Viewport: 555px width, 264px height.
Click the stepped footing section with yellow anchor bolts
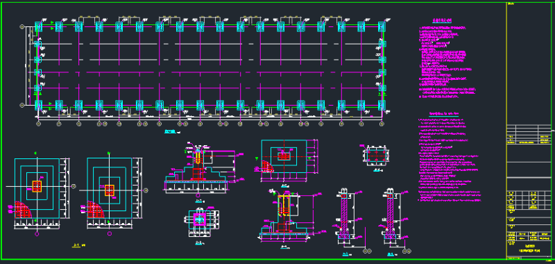tap(197, 170)
